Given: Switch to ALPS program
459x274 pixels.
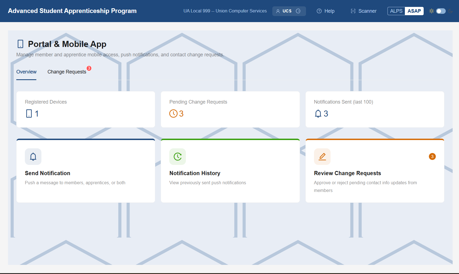Looking at the screenshot, I should pos(396,11).
